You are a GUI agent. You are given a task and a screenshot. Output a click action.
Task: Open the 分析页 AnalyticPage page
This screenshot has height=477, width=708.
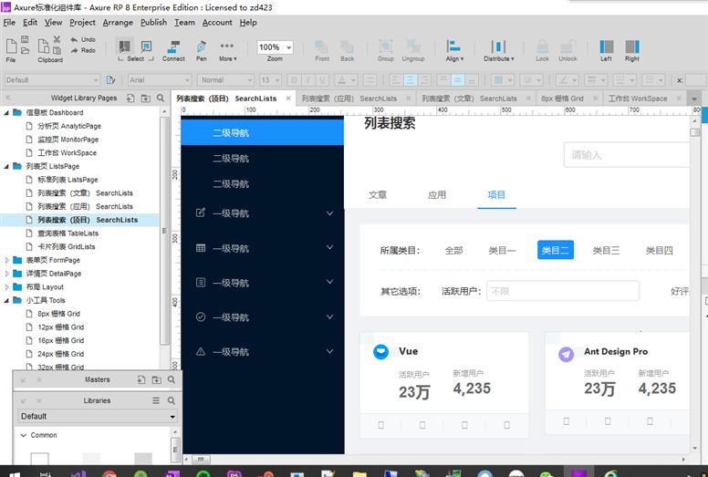click(x=69, y=126)
